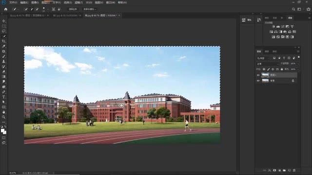
Task: Open the layer opacity slider arrow
Action: tap(297, 64)
